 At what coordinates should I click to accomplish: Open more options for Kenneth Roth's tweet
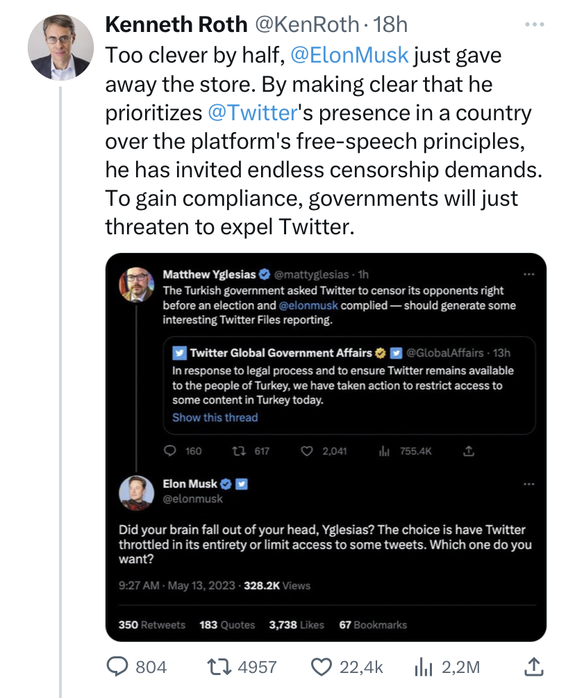pyautogui.click(x=534, y=25)
